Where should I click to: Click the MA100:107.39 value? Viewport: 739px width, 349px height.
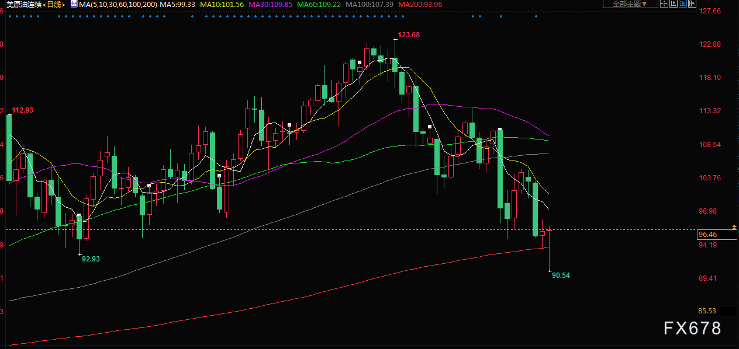click(x=369, y=4)
